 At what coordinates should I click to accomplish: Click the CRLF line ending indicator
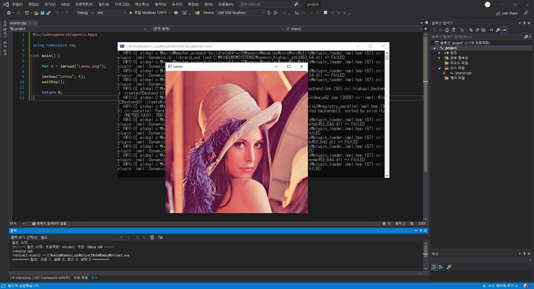coord(422,223)
